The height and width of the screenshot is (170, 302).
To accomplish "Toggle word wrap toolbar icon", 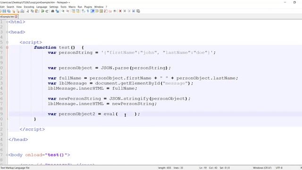I will click(83, 11).
